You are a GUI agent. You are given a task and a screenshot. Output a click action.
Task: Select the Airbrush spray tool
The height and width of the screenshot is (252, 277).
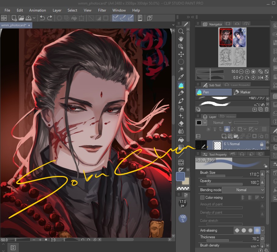pyautogui.click(x=181, y=108)
